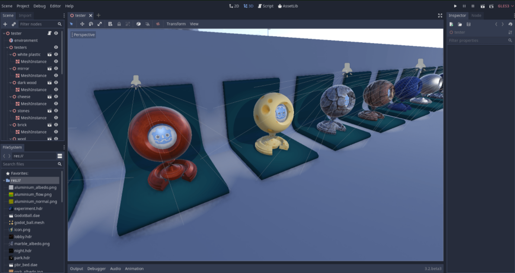515x273 pixels.
Task: Switch to the Script workspace
Action: click(265, 6)
